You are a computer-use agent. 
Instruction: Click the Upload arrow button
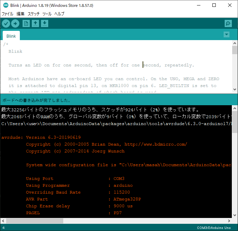pyautogui.click(x=15, y=24)
